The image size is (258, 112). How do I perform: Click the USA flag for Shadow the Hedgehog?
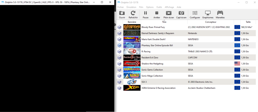(237, 64)
